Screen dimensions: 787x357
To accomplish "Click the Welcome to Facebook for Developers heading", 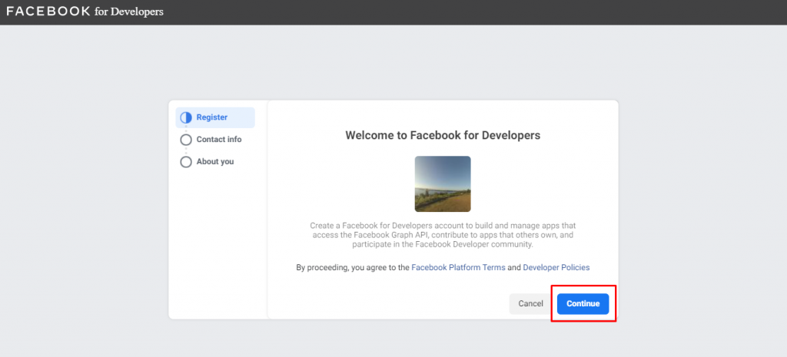I will coord(443,135).
